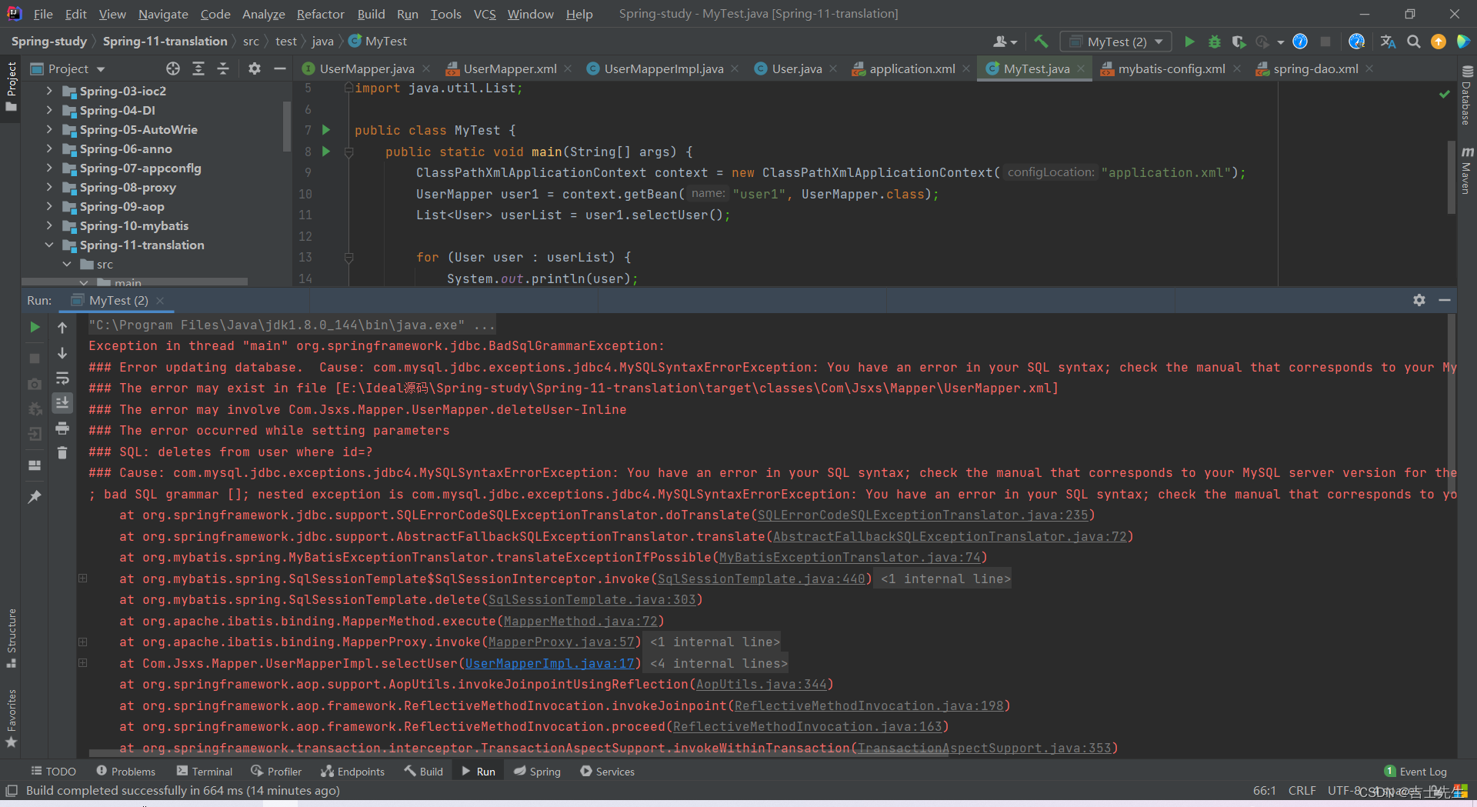The image size is (1477, 807).
Task: Toggle pin tab in Run panel
Action: pyautogui.click(x=35, y=497)
